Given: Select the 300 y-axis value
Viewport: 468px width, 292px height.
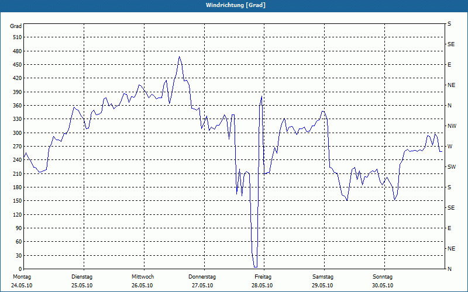Looking at the screenshot, I should coord(18,133).
